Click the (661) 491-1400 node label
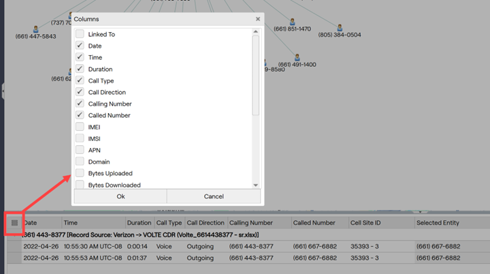 click(x=297, y=65)
